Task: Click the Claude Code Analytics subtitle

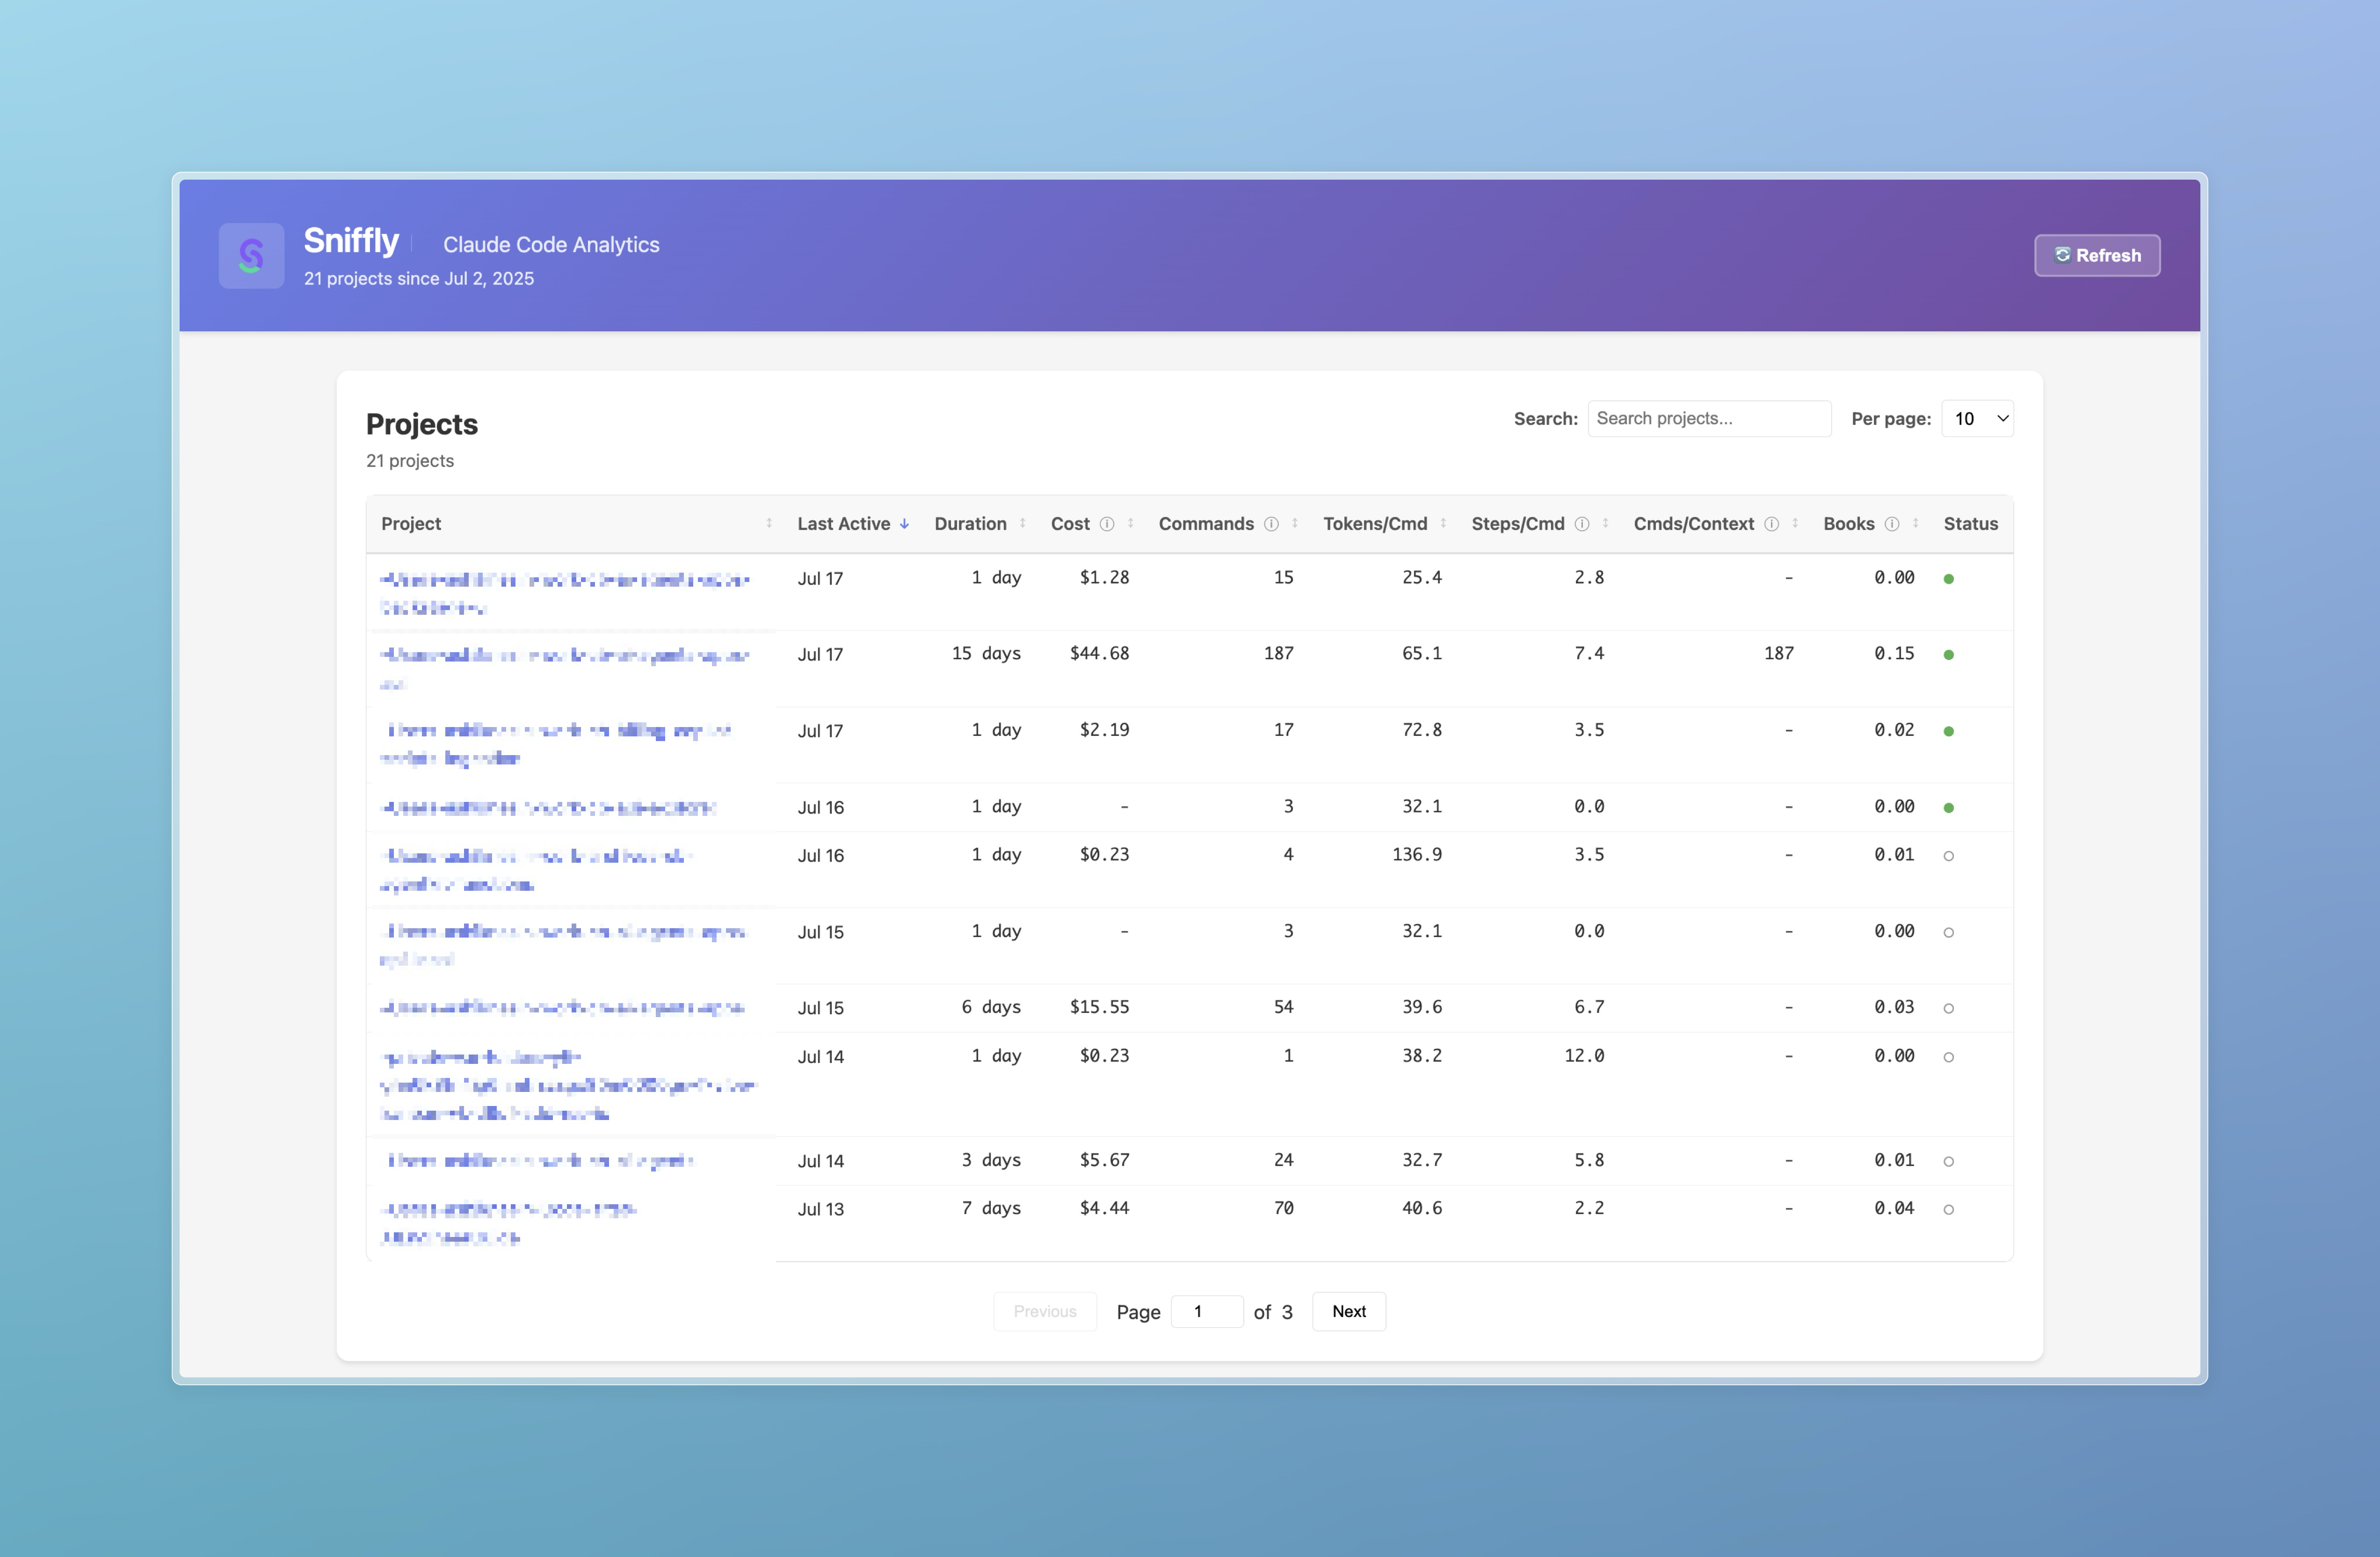Action: click(x=551, y=245)
